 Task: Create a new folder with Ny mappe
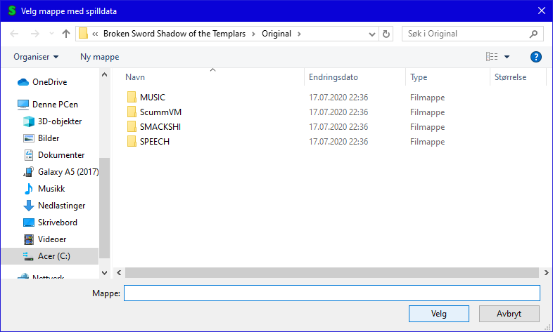[x=99, y=57]
